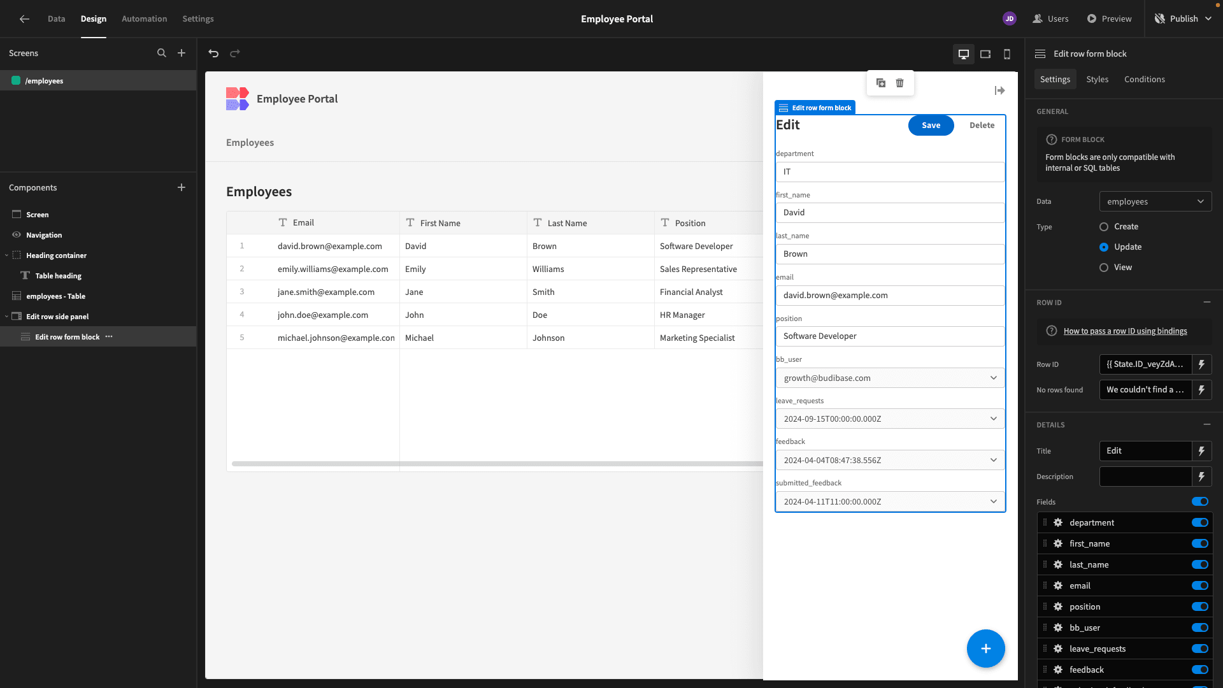Select the /employees screen

coord(98,81)
